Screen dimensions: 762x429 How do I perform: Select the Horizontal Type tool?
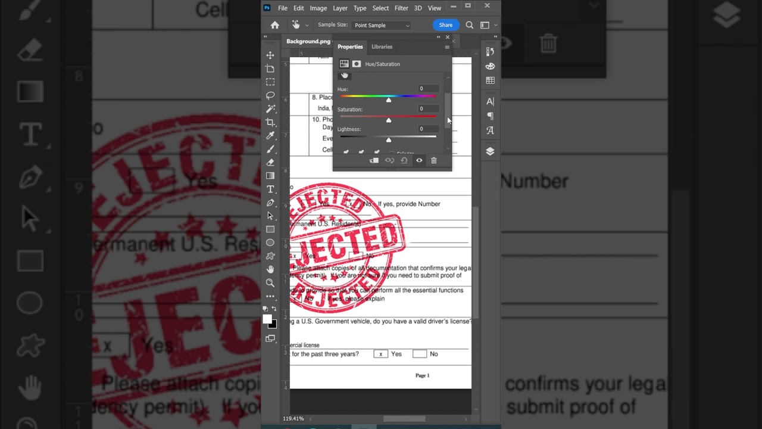pyautogui.click(x=270, y=189)
